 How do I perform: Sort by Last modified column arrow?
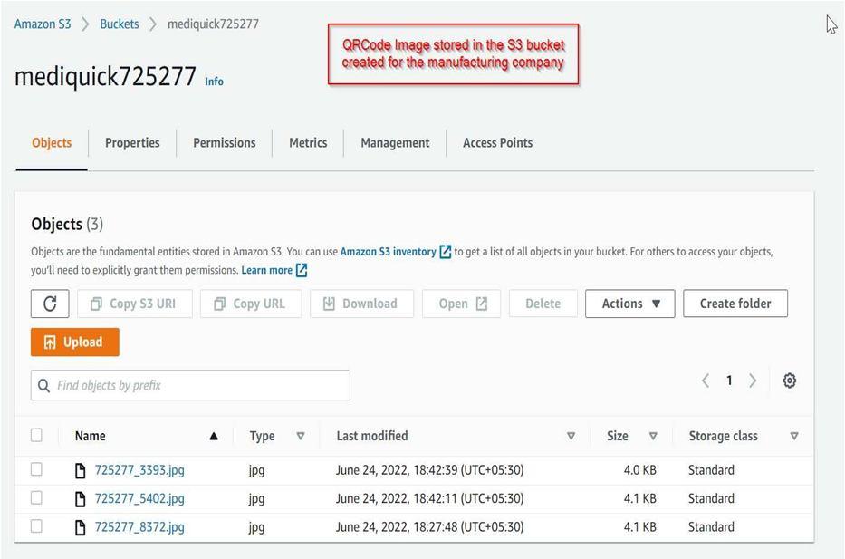571,436
